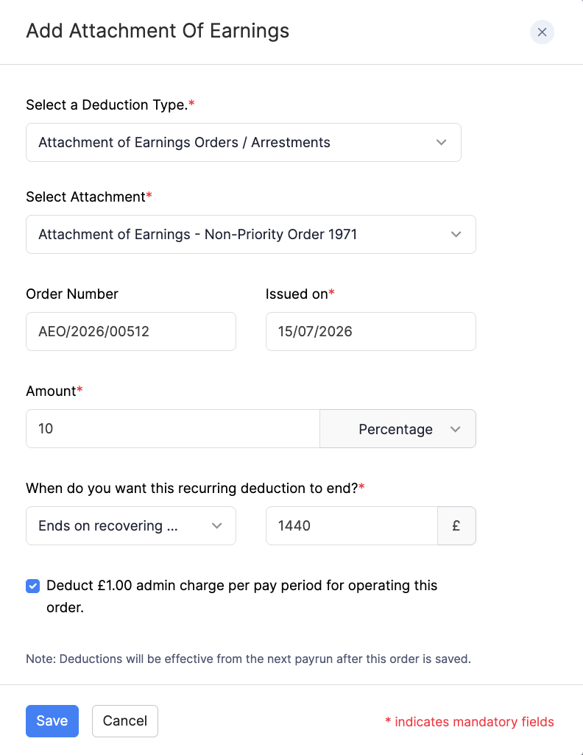Open the Select Attachment dropdown
Viewport: 583px width, 755px height.
click(x=250, y=235)
